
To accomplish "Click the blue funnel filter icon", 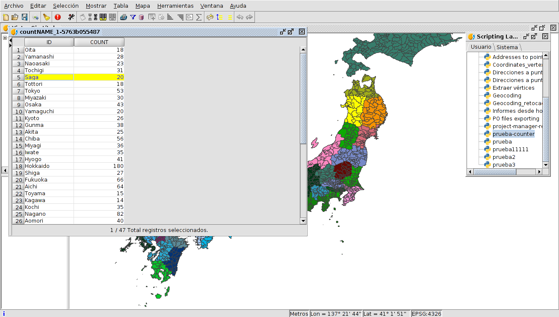I will pos(133,17).
